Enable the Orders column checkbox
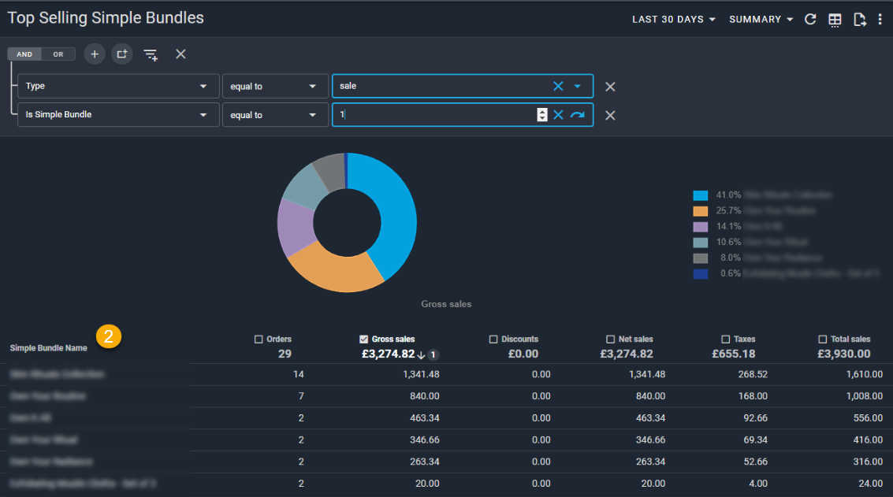The width and height of the screenshot is (893, 497). pos(259,339)
